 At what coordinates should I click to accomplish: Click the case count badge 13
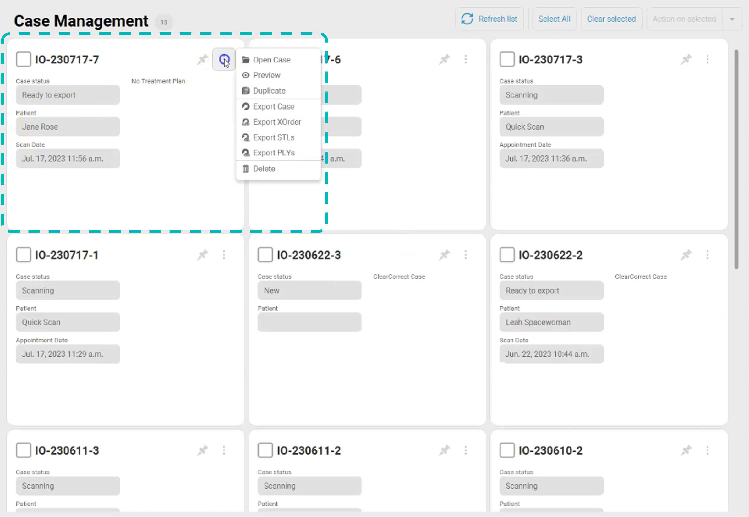click(164, 22)
